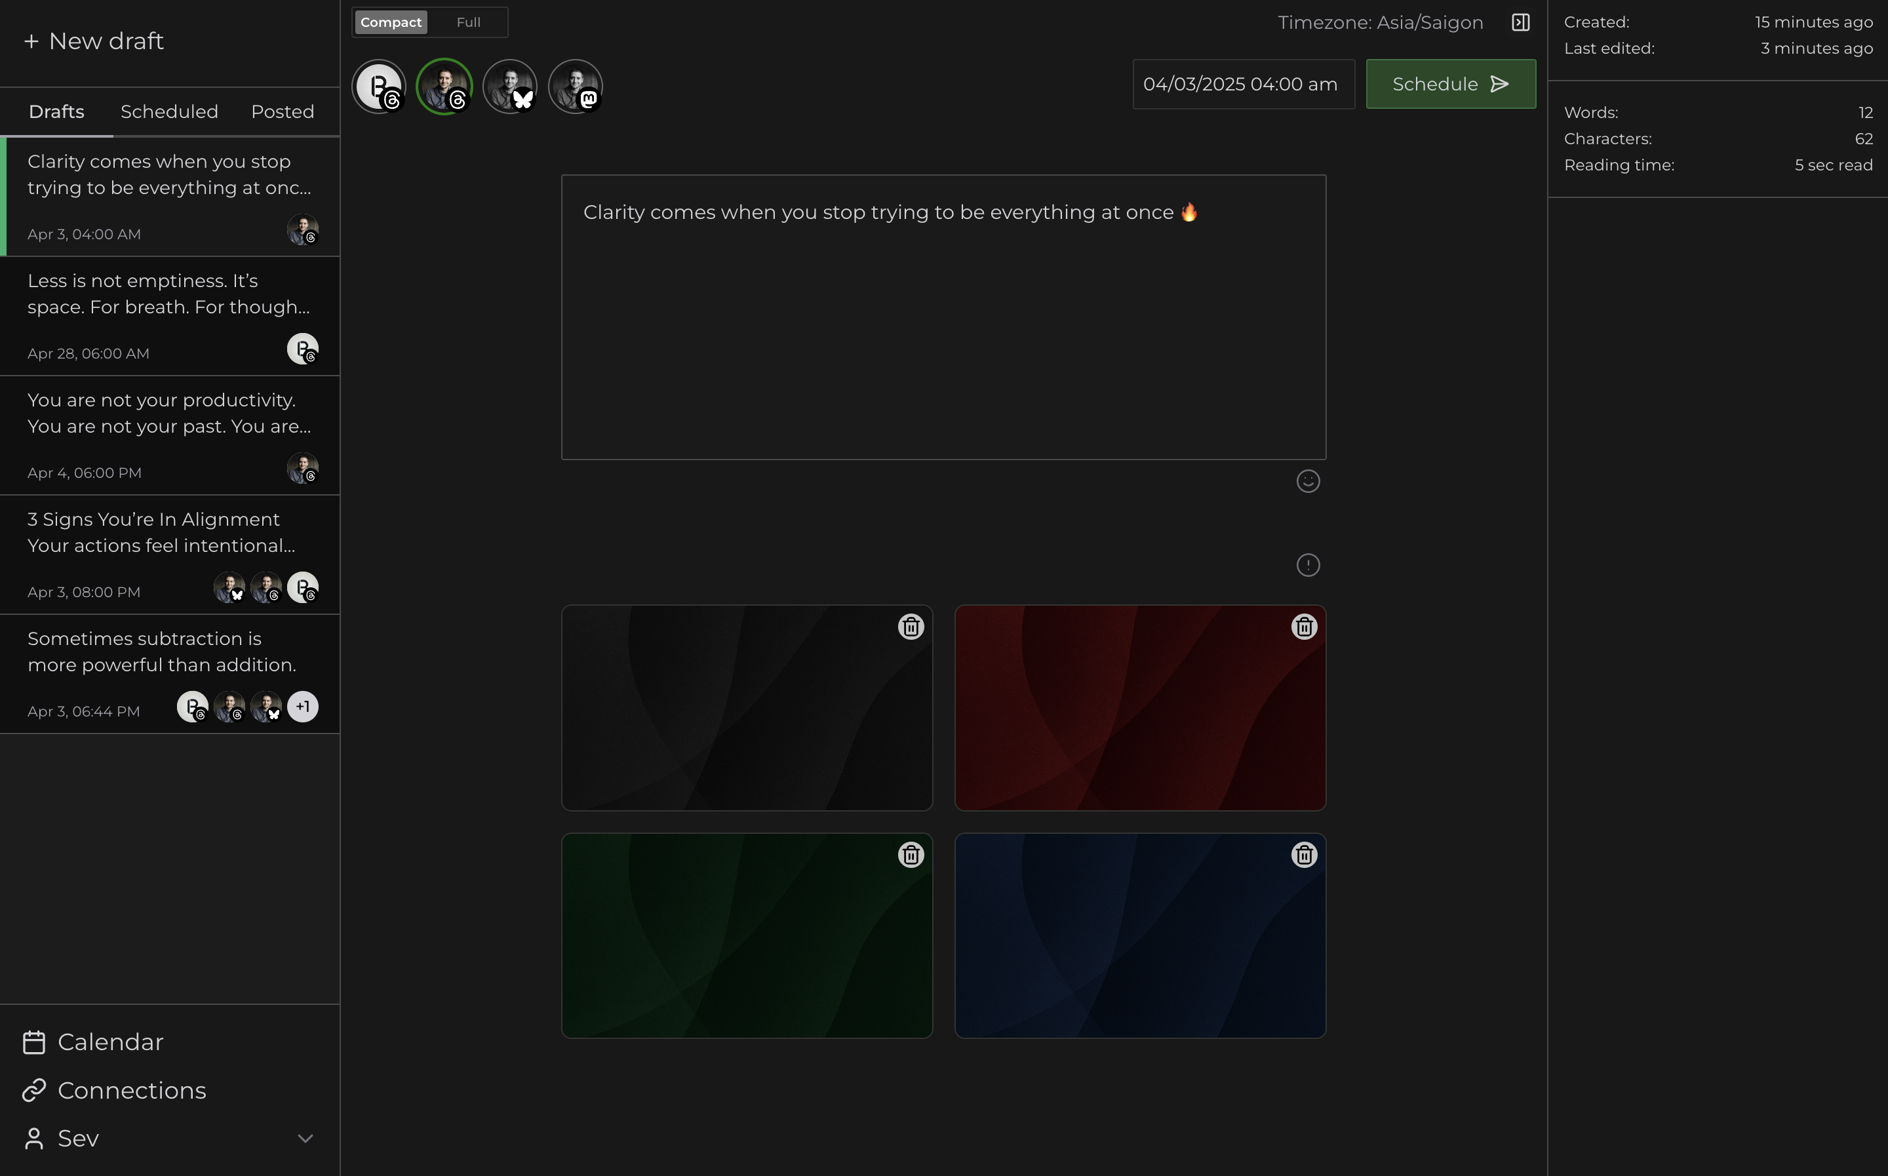Delete the green background preview

tap(911, 854)
